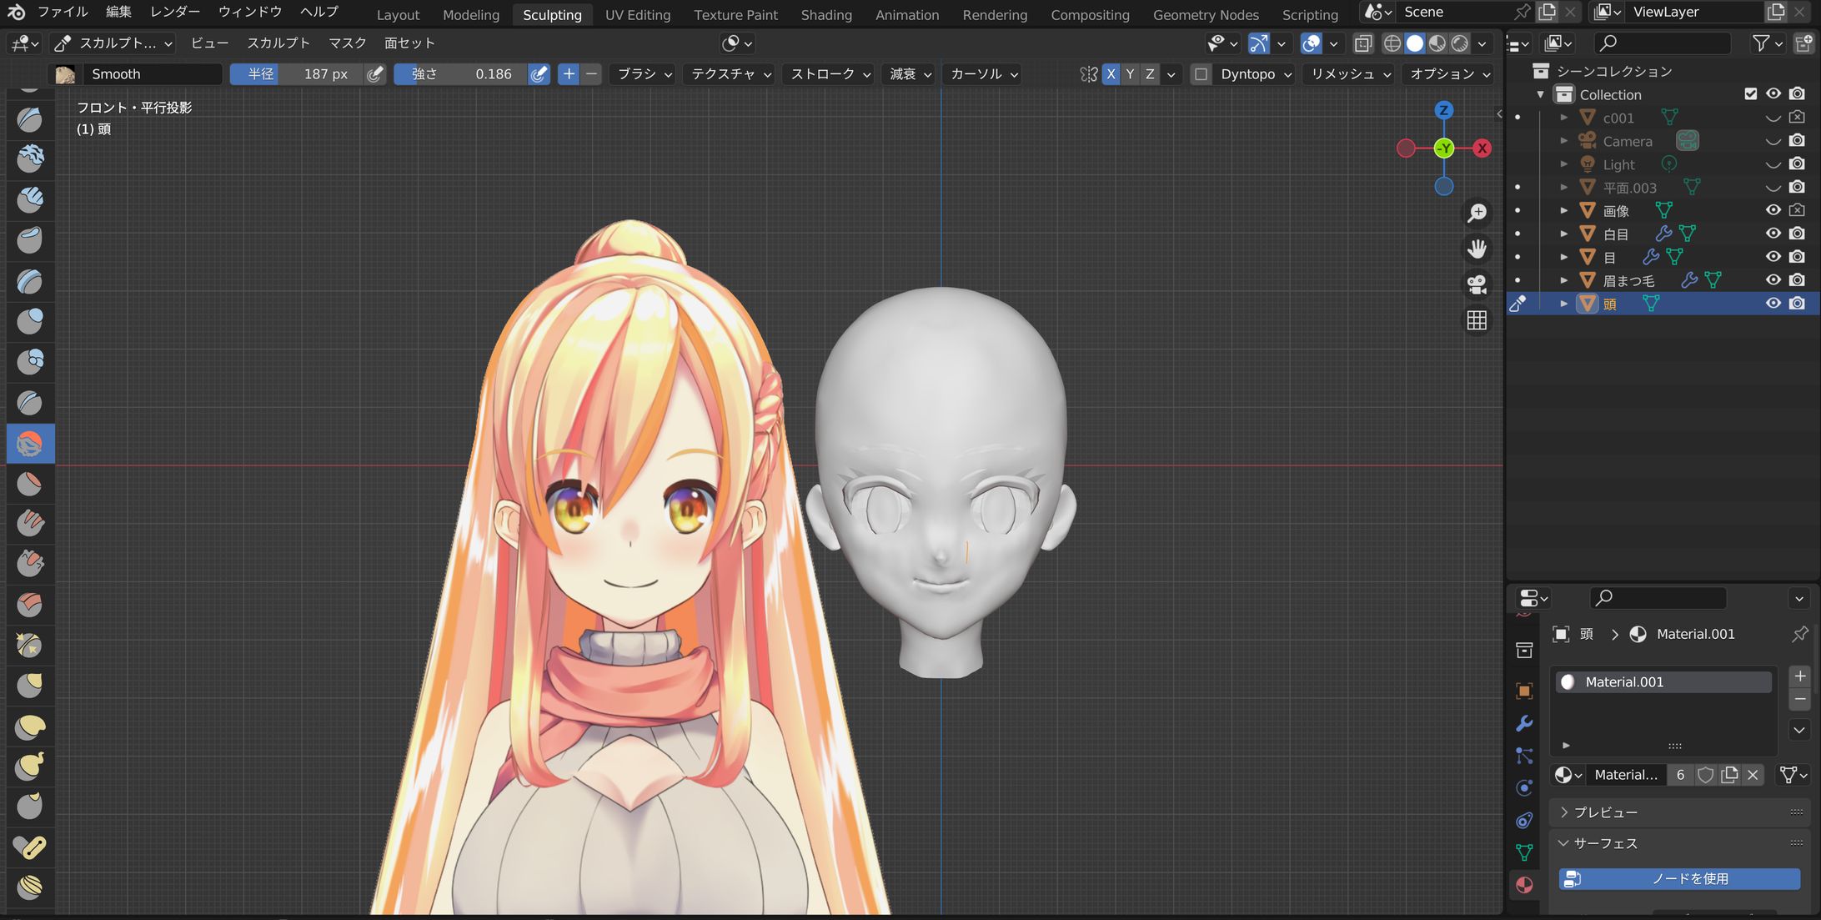This screenshot has height=920, width=1821.
Task: Open Physics properties tab
Action: pyautogui.click(x=1524, y=788)
